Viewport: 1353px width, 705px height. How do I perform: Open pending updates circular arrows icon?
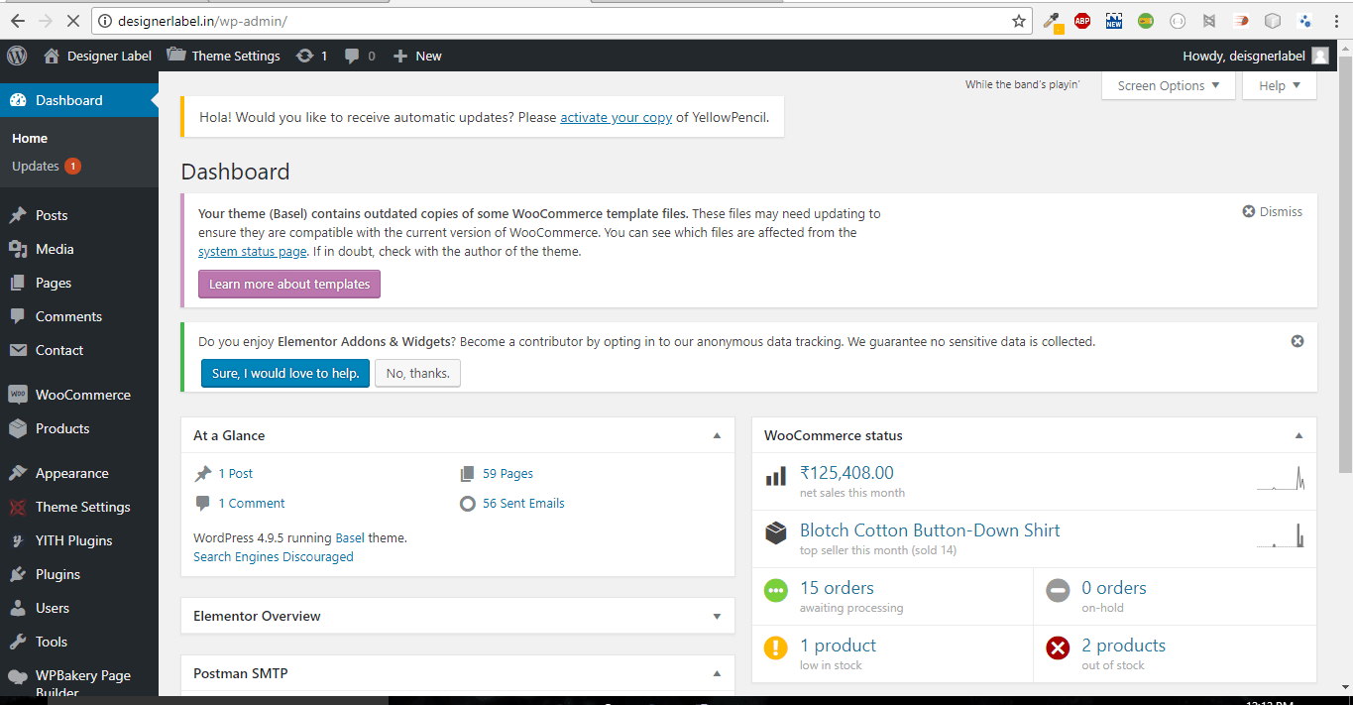[x=304, y=56]
